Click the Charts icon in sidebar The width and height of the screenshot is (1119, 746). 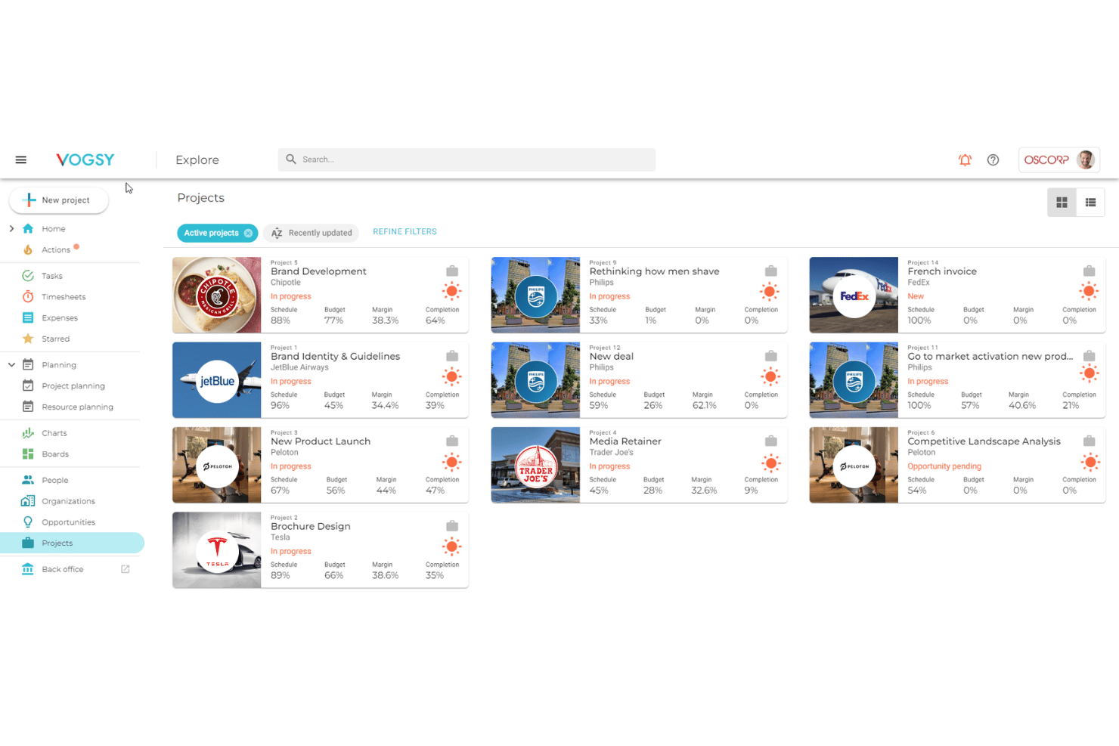click(28, 433)
